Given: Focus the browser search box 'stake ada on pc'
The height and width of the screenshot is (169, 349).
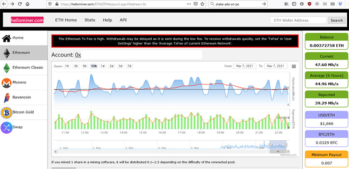Looking at the screenshot, I should click(x=237, y=4).
